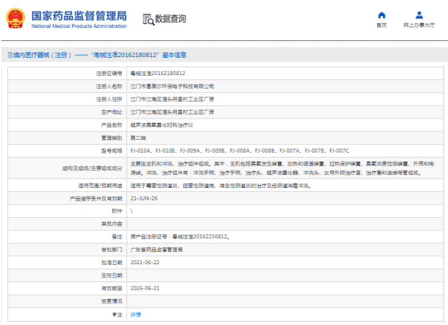Click 网上办事大厅 label text
This screenshot has height=325, width=448.
click(419, 25)
